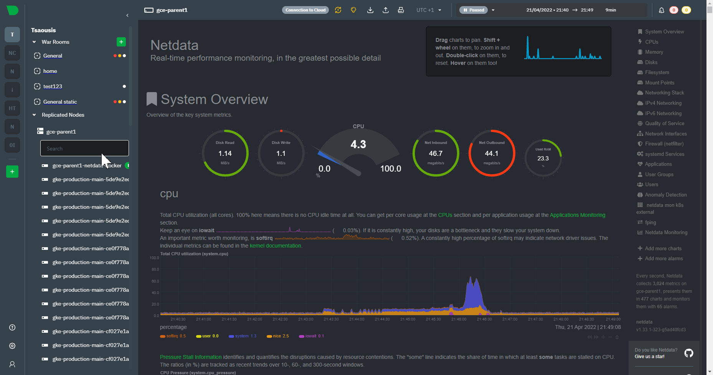Click the download snapshot icon

click(x=370, y=10)
